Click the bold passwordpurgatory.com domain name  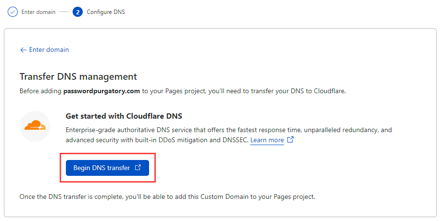coord(101,91)
